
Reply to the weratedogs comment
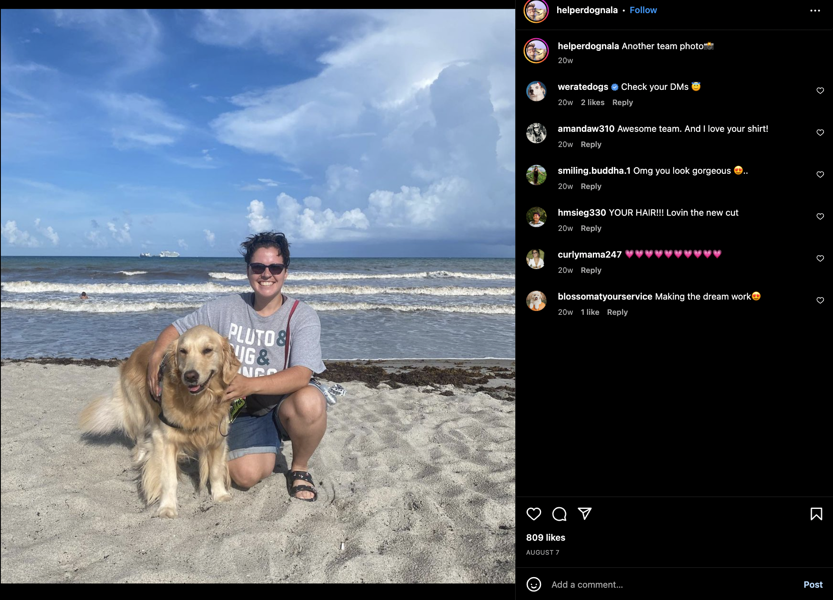click(x=622, y=103)
